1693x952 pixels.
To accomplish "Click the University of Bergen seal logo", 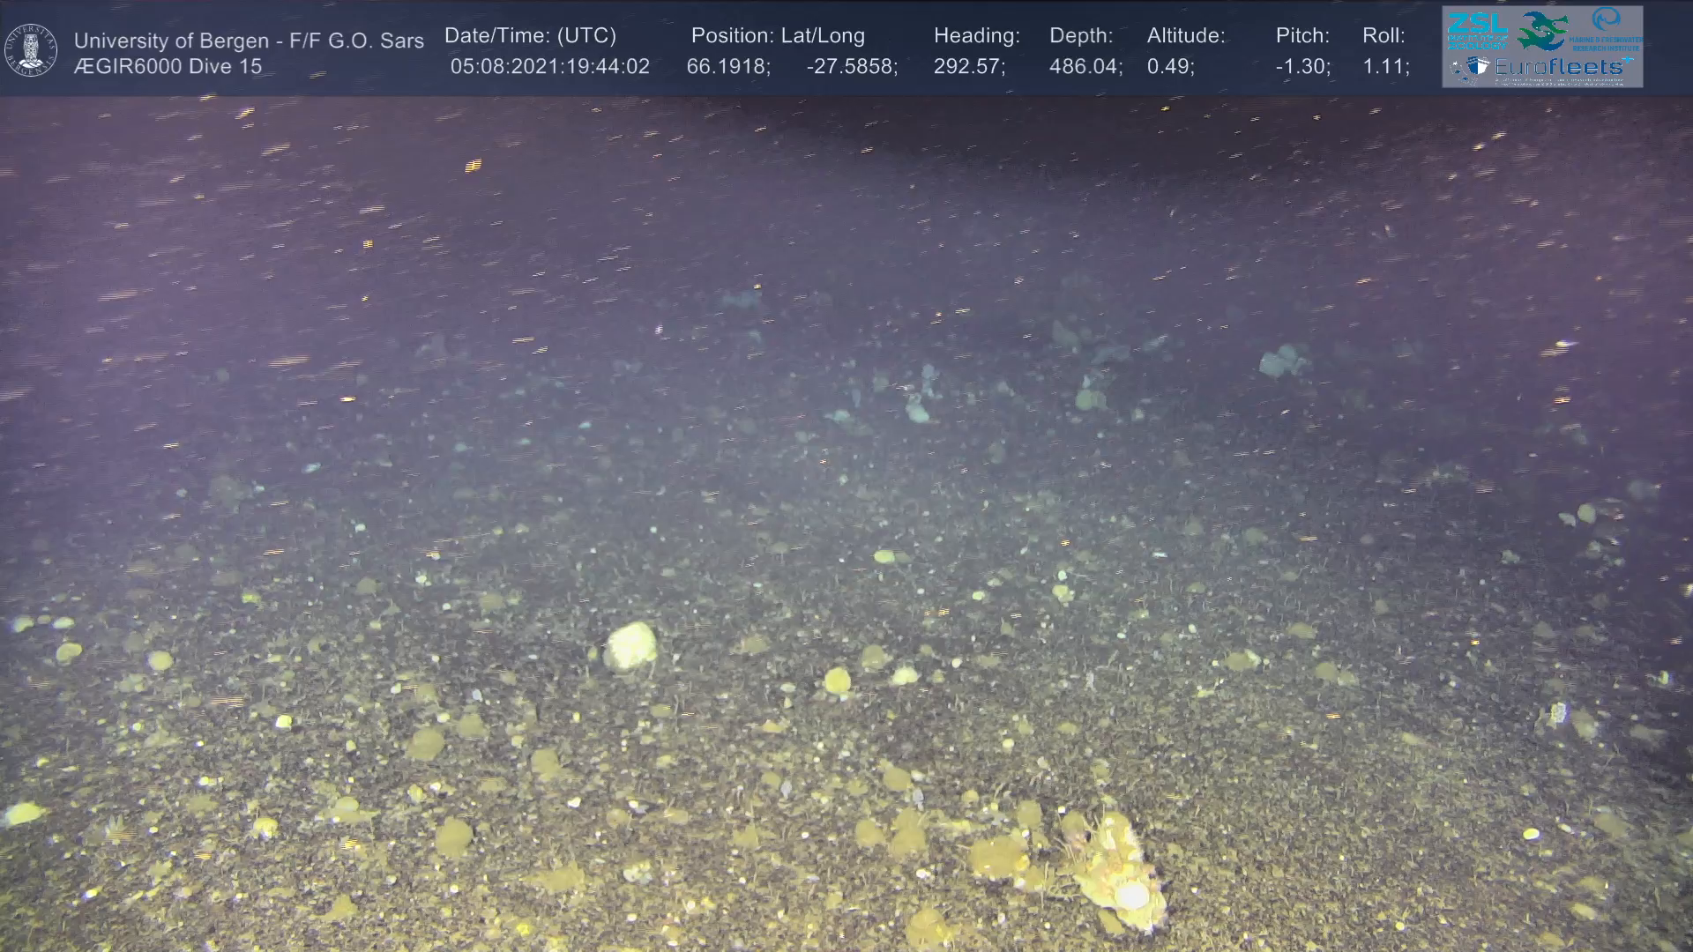I will (31, 49).
